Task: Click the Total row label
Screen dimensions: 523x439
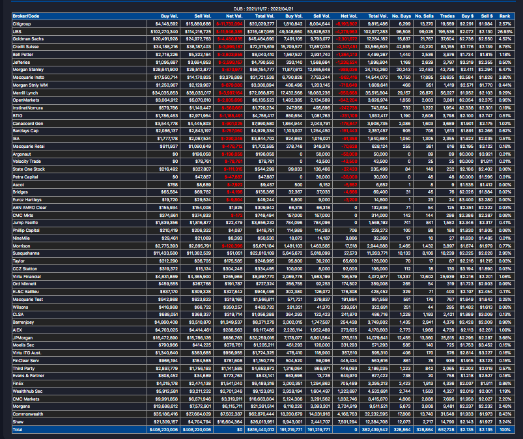Action: click(18, 430)
